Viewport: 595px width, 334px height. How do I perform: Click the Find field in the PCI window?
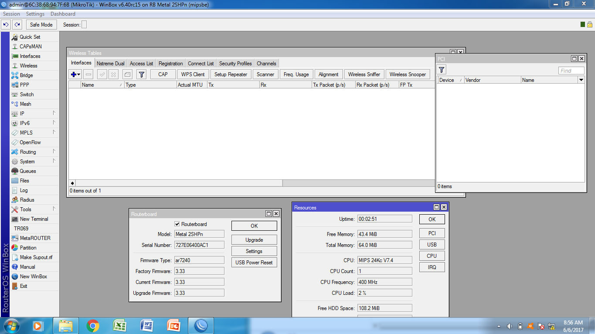[x=571, y=71]
